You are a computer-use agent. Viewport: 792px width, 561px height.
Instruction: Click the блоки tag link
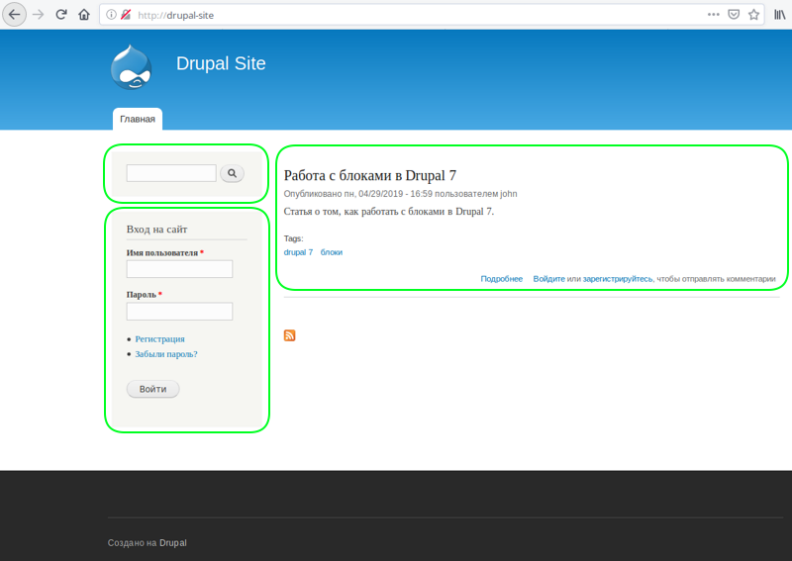(x=332, y=252)
